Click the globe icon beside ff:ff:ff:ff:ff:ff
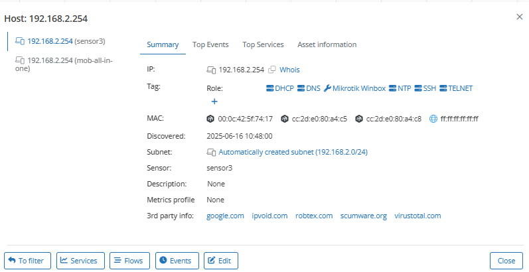The image size is (529, 272). [x=433, y=119]
